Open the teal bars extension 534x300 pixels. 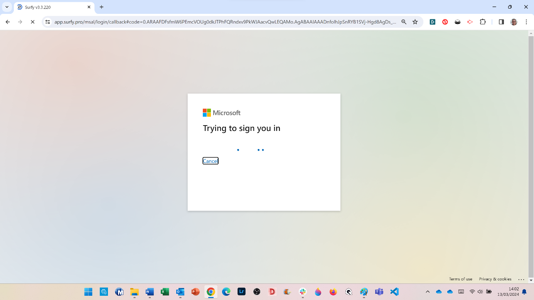433,22
